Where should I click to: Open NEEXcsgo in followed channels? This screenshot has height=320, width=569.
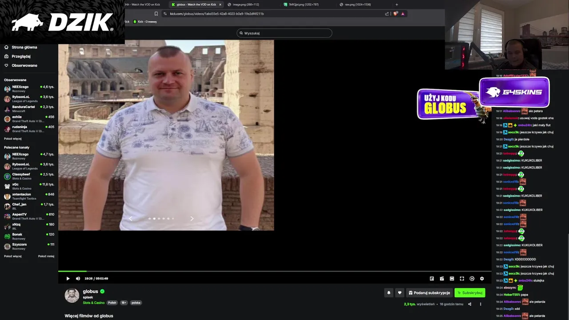29,88
